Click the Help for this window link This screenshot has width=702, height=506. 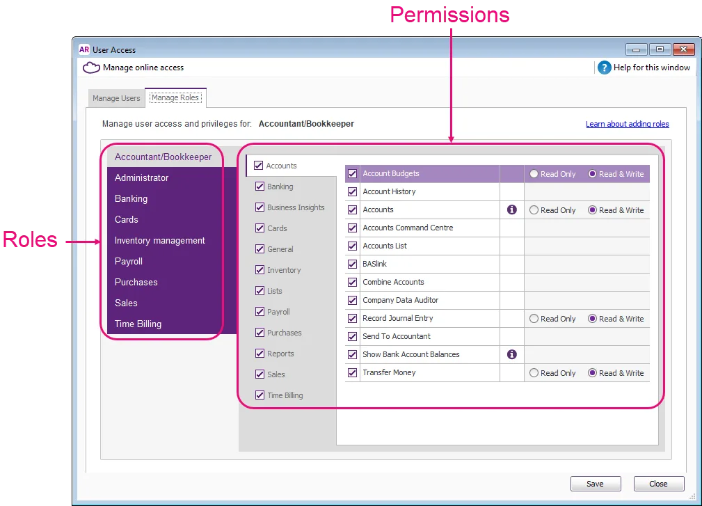click(x=651, y=68)
